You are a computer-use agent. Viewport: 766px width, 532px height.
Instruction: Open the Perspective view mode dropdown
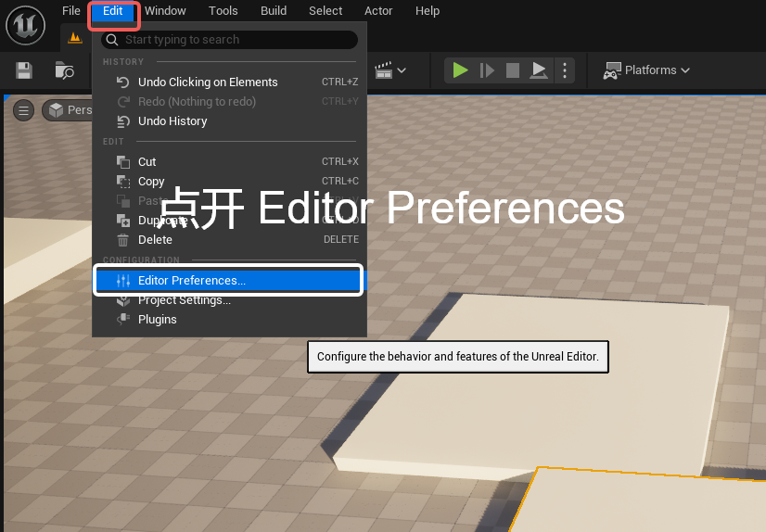(x=68, y=110)
